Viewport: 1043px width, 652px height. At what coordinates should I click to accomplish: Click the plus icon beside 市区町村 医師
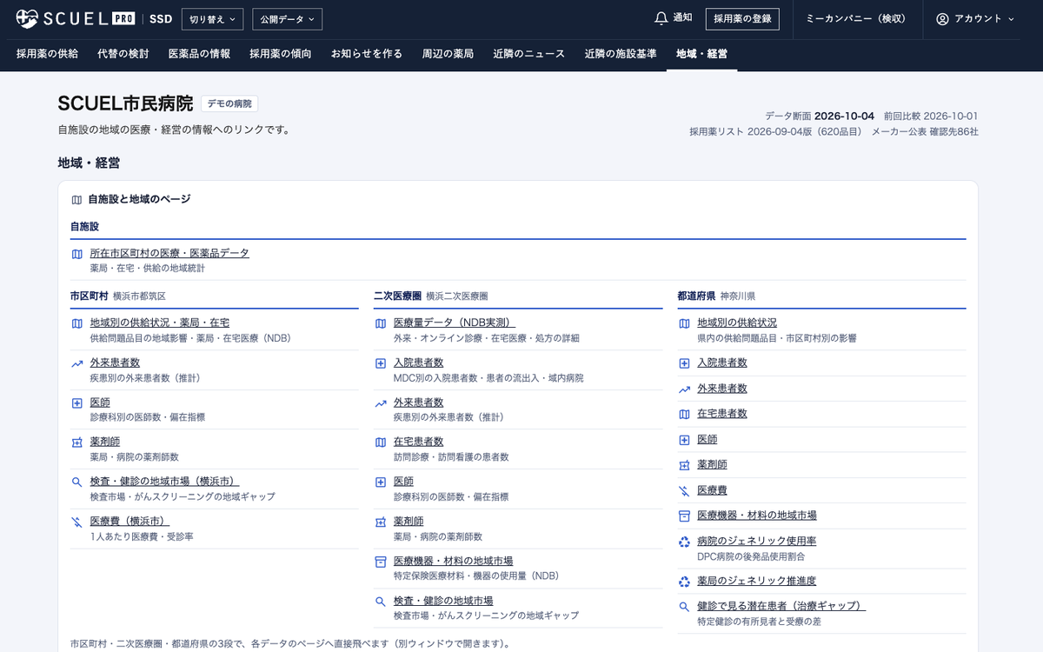(x=76, y=403)
